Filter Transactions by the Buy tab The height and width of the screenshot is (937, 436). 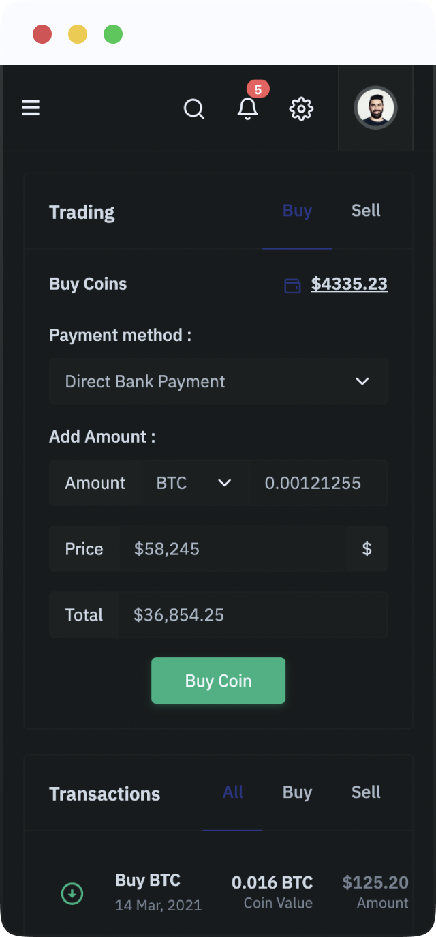(x=297, y=792)
